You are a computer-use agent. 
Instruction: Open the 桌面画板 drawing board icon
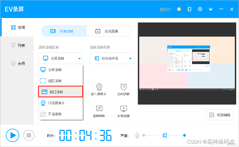point(99,109)
